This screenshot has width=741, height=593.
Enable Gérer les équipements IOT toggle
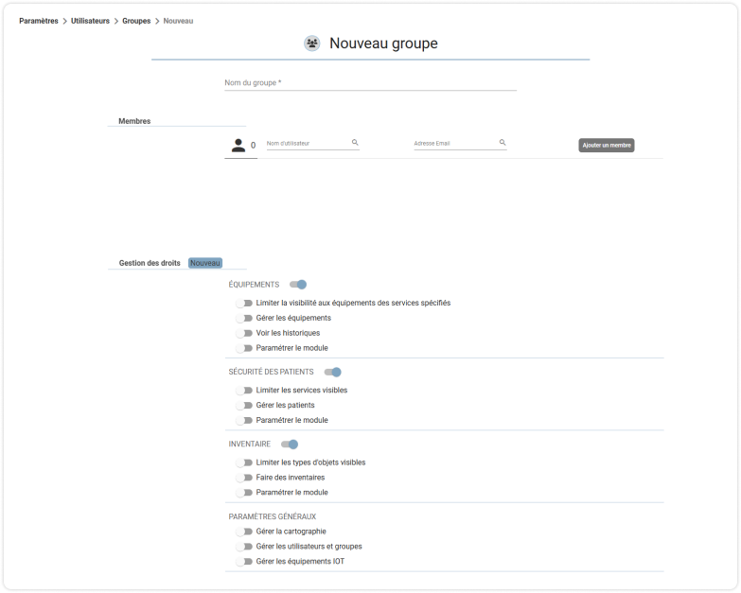tap(244, 562)
